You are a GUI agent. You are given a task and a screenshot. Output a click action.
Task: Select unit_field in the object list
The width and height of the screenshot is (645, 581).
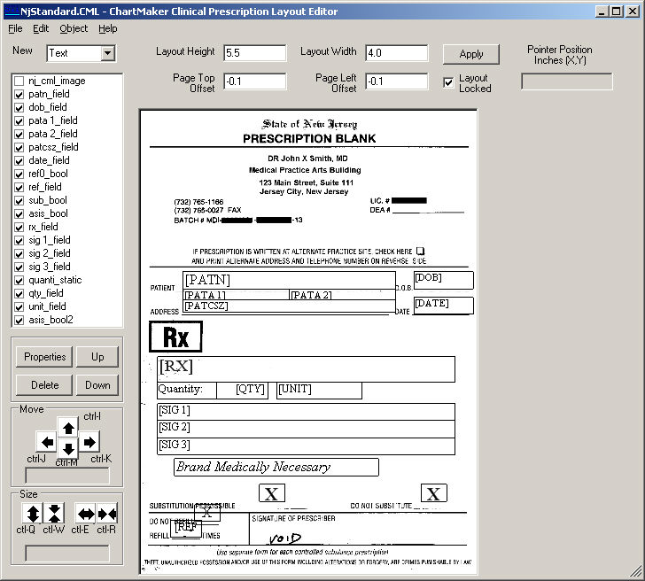pos(47,306)
